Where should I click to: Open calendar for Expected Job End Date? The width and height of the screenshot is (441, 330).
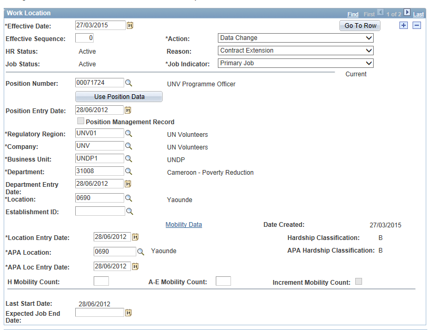[128, 313]
